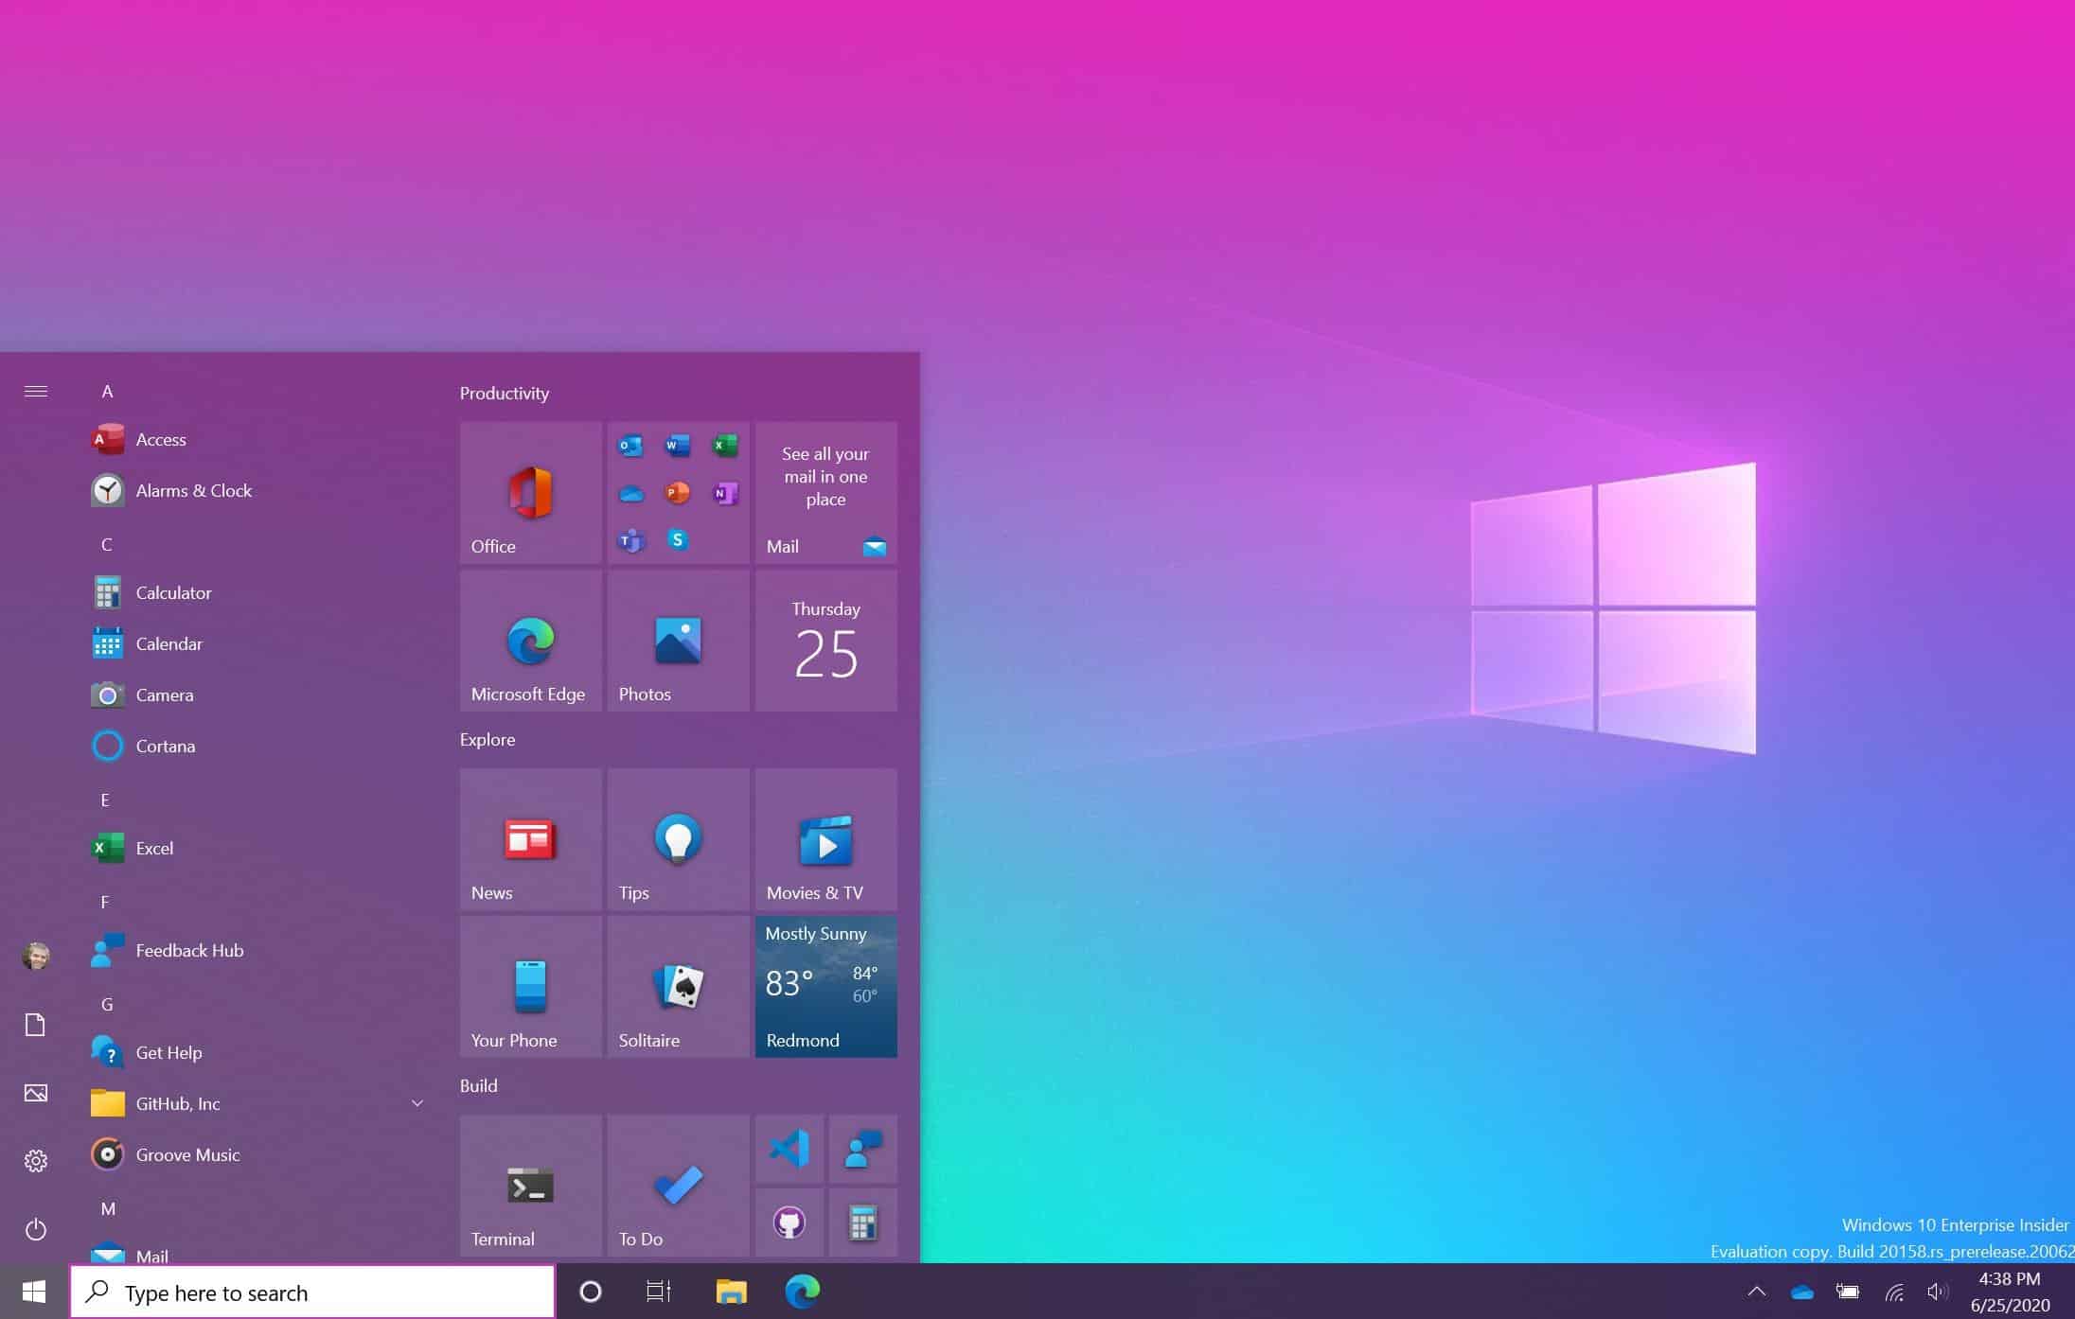Open the Get Help app
The height and width of the screenshot is (1319, 2075).
coord(256,1052)
